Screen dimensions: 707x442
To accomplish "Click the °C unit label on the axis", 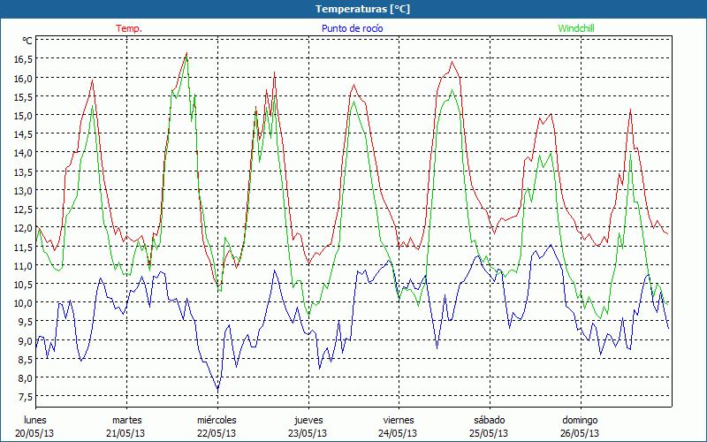I will click(27, 41).
